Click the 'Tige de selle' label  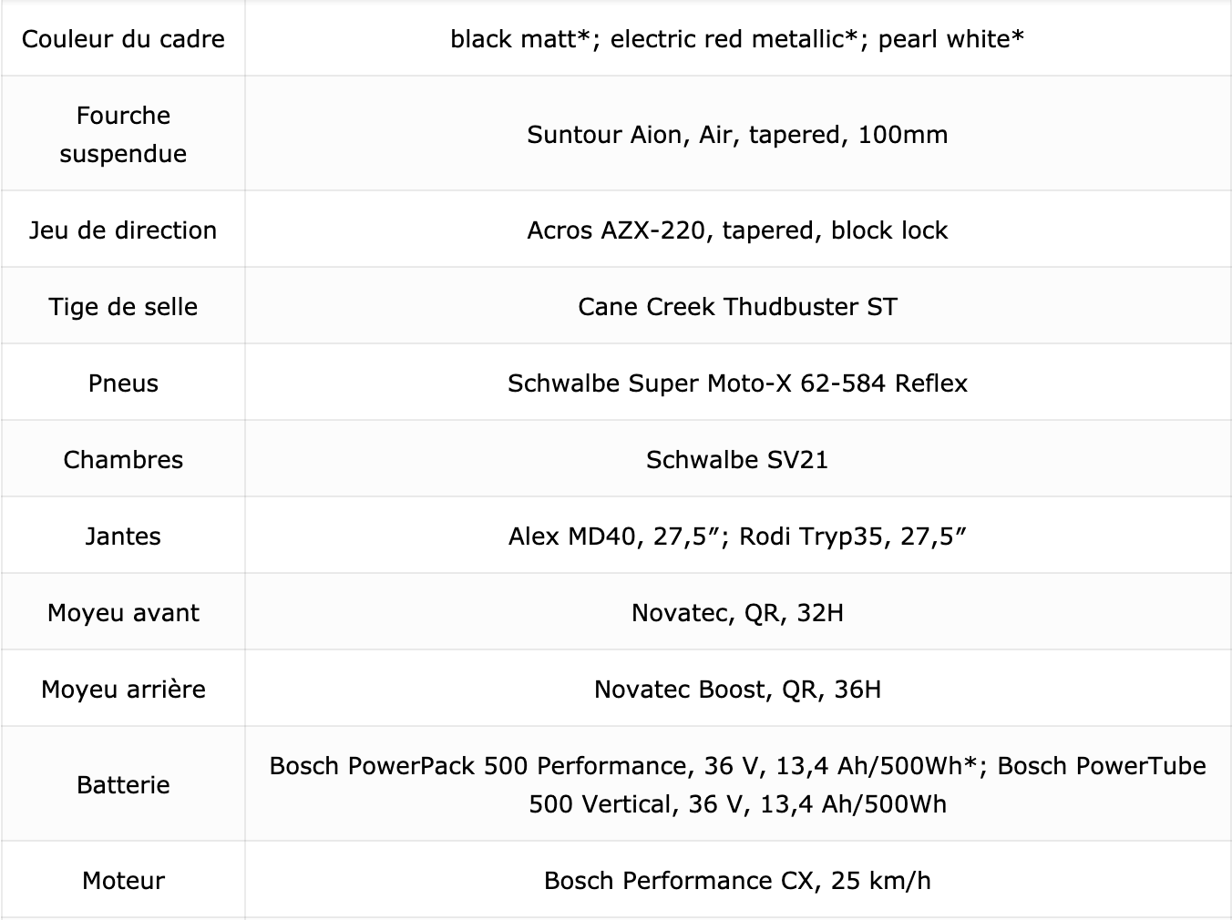click(x=123, y=306)
